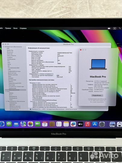
Task: Select Принтеры in the sidebar
Action: tap(12, 85)
